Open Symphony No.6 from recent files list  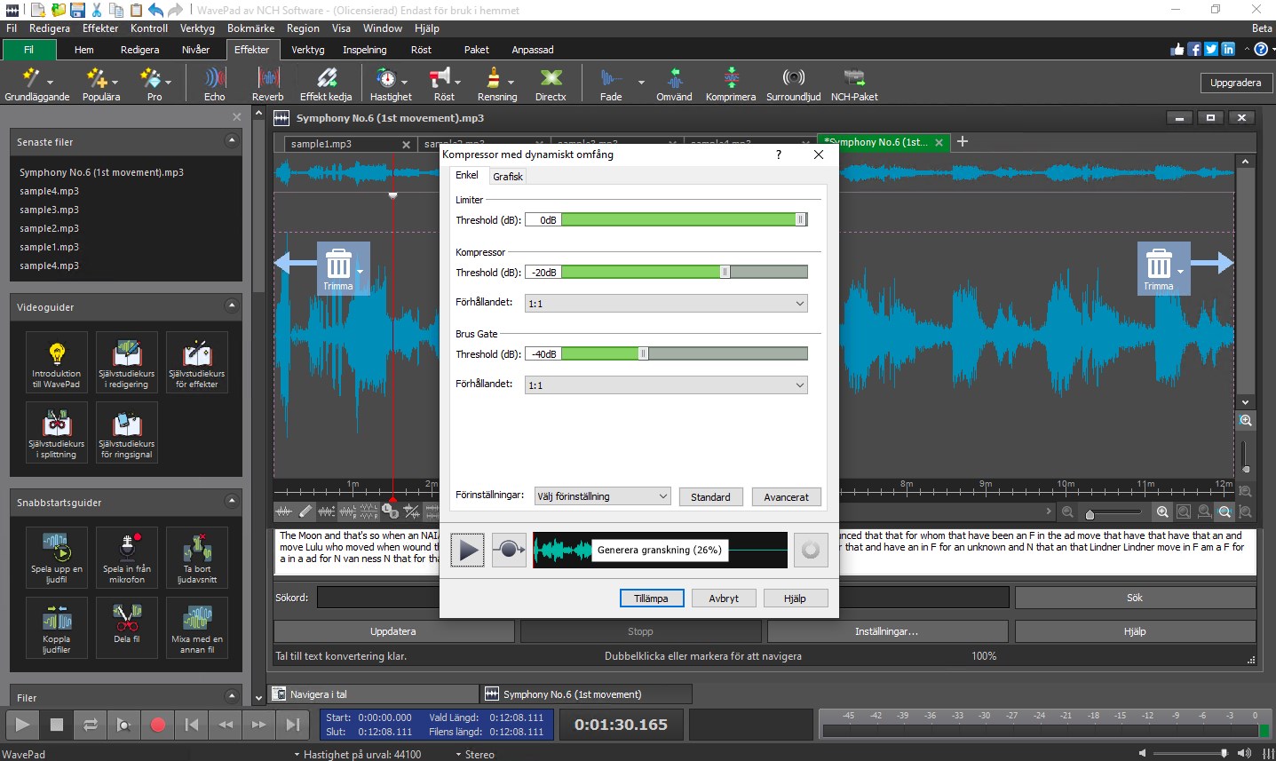click(x=100, y=171)
